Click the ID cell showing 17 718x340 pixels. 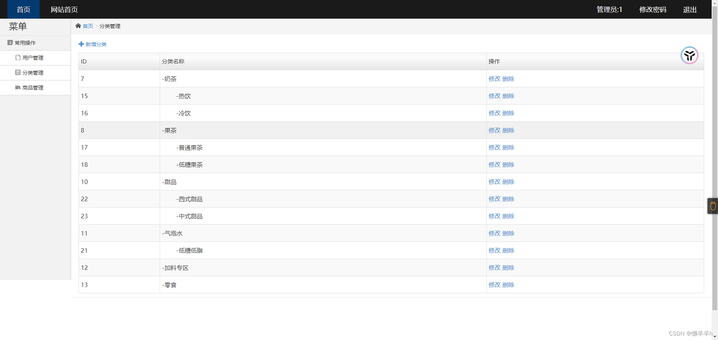pos(119,147)
